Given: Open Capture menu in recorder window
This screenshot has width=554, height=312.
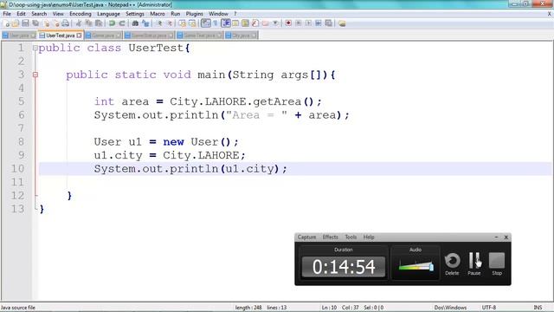Looking at the screenshot, I should pyautogui.click(x=306, y=237).
